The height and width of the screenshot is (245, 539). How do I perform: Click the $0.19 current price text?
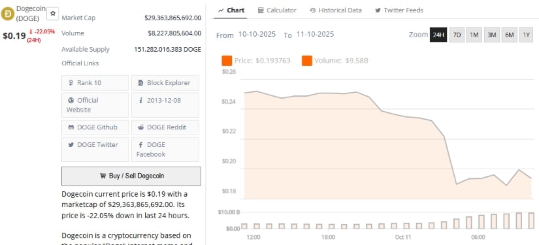click(x=14, y=35)
